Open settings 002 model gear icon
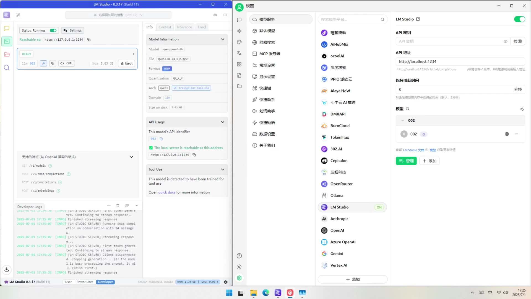 pyautogui.click(x=507, y=134)
